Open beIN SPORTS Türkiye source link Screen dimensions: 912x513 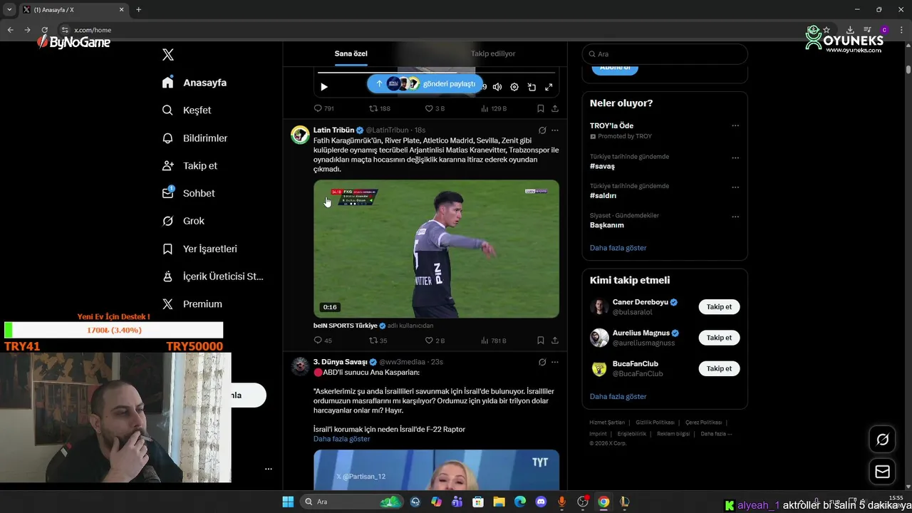pyautogui.click(x=346, y=326)
